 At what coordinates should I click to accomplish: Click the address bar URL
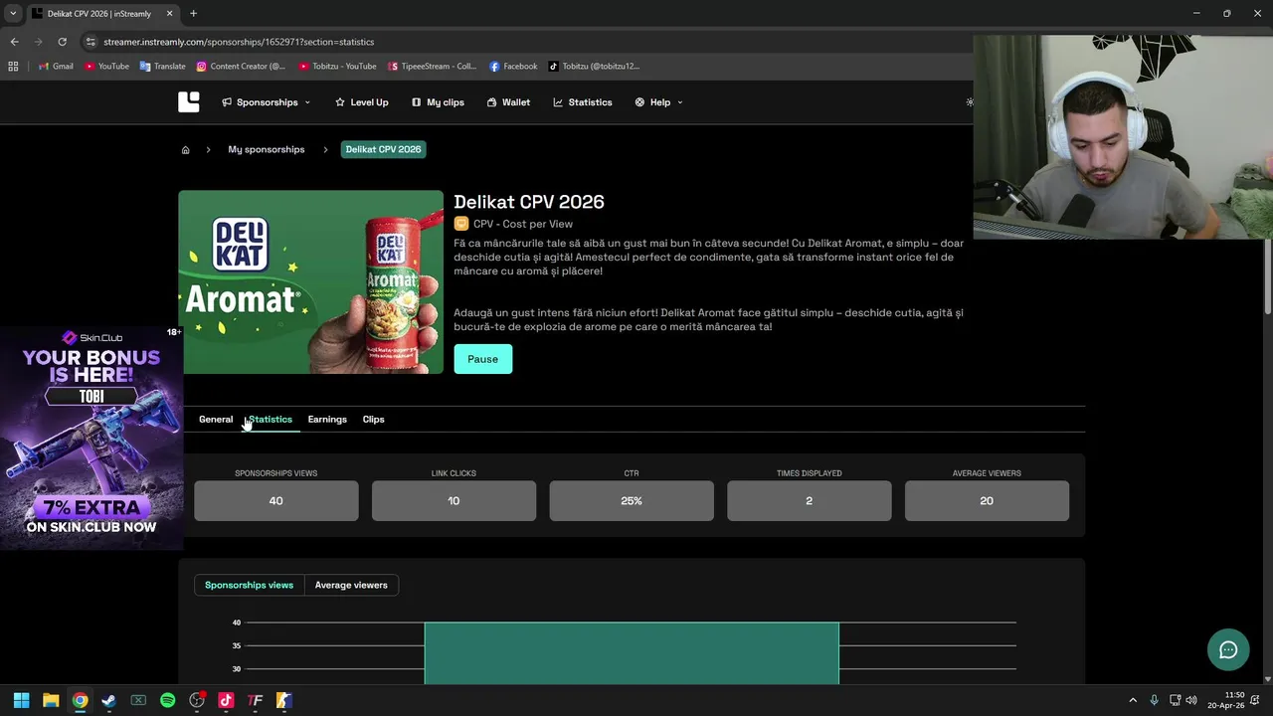pos(239,42)
